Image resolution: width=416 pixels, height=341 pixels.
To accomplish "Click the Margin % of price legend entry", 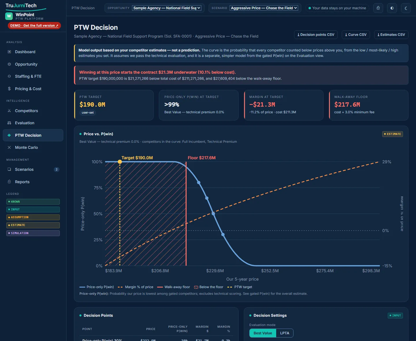I will coord(135,287).
